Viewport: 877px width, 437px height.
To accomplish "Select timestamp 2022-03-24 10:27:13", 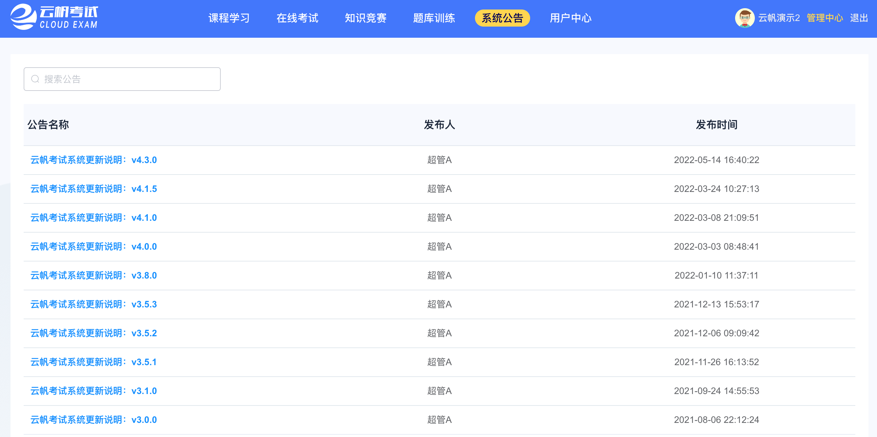I will (717, 189).
